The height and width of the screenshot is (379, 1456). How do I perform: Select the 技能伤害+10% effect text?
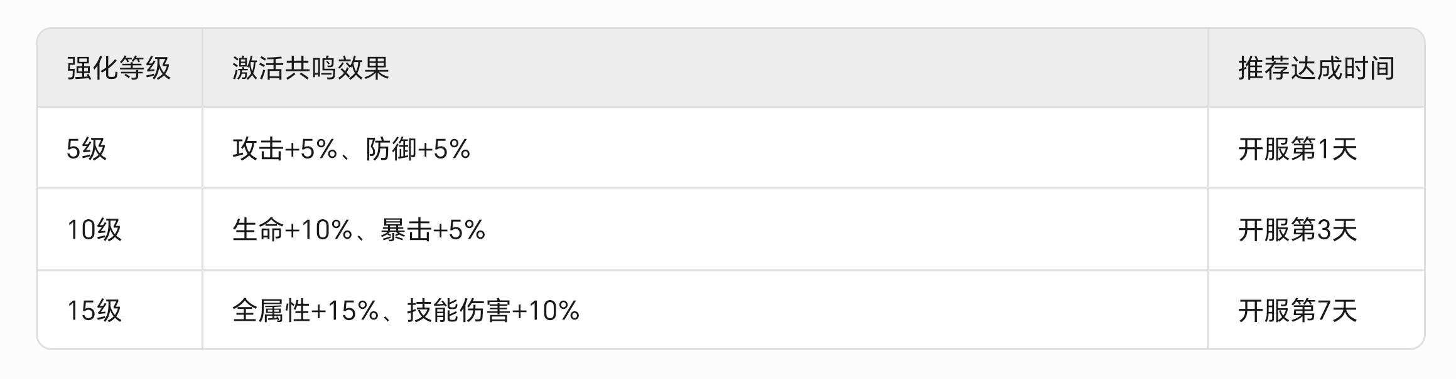pos(493,311)
